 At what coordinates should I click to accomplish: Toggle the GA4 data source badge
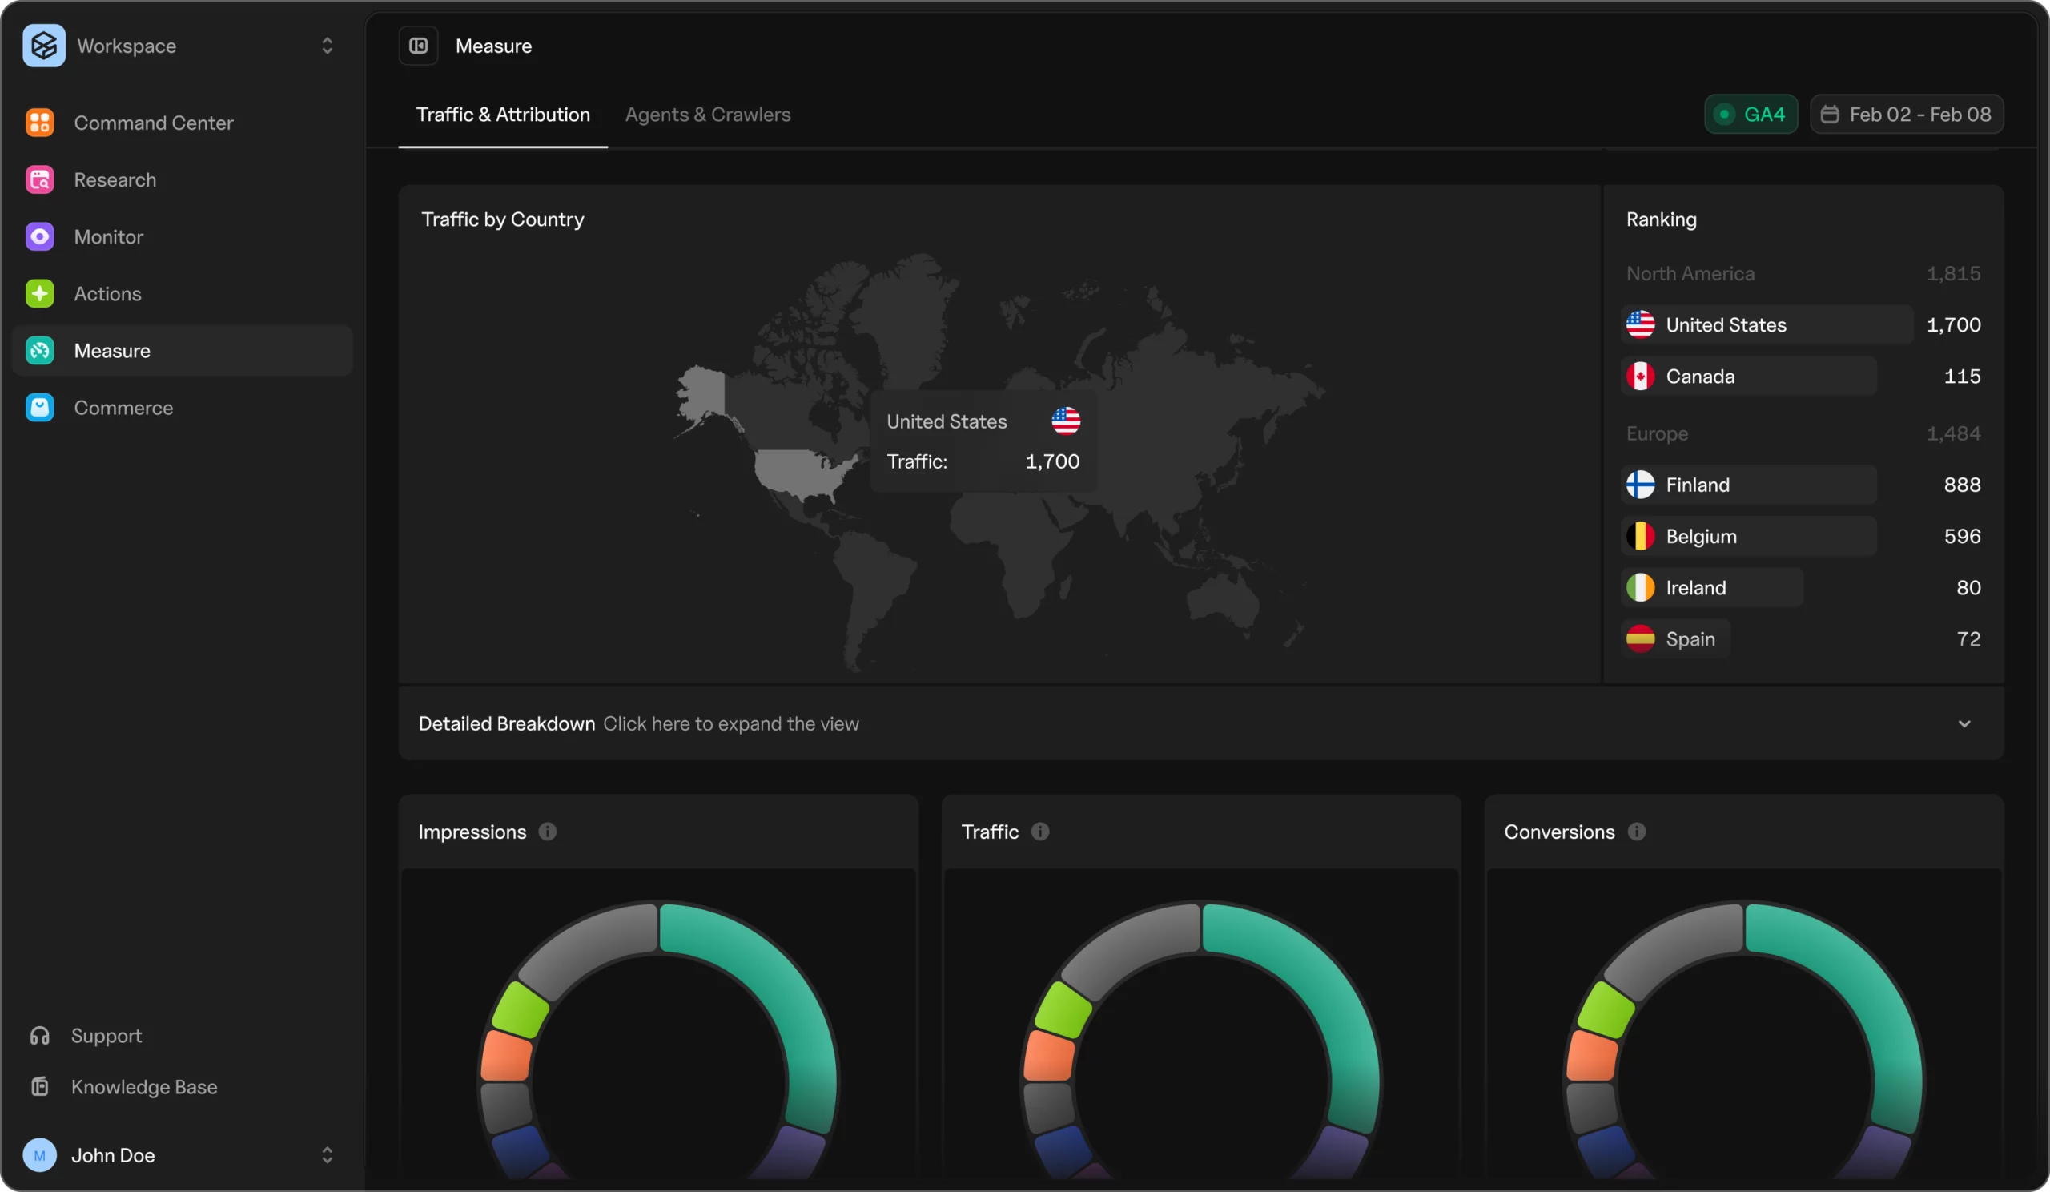tap(1751, 114)
